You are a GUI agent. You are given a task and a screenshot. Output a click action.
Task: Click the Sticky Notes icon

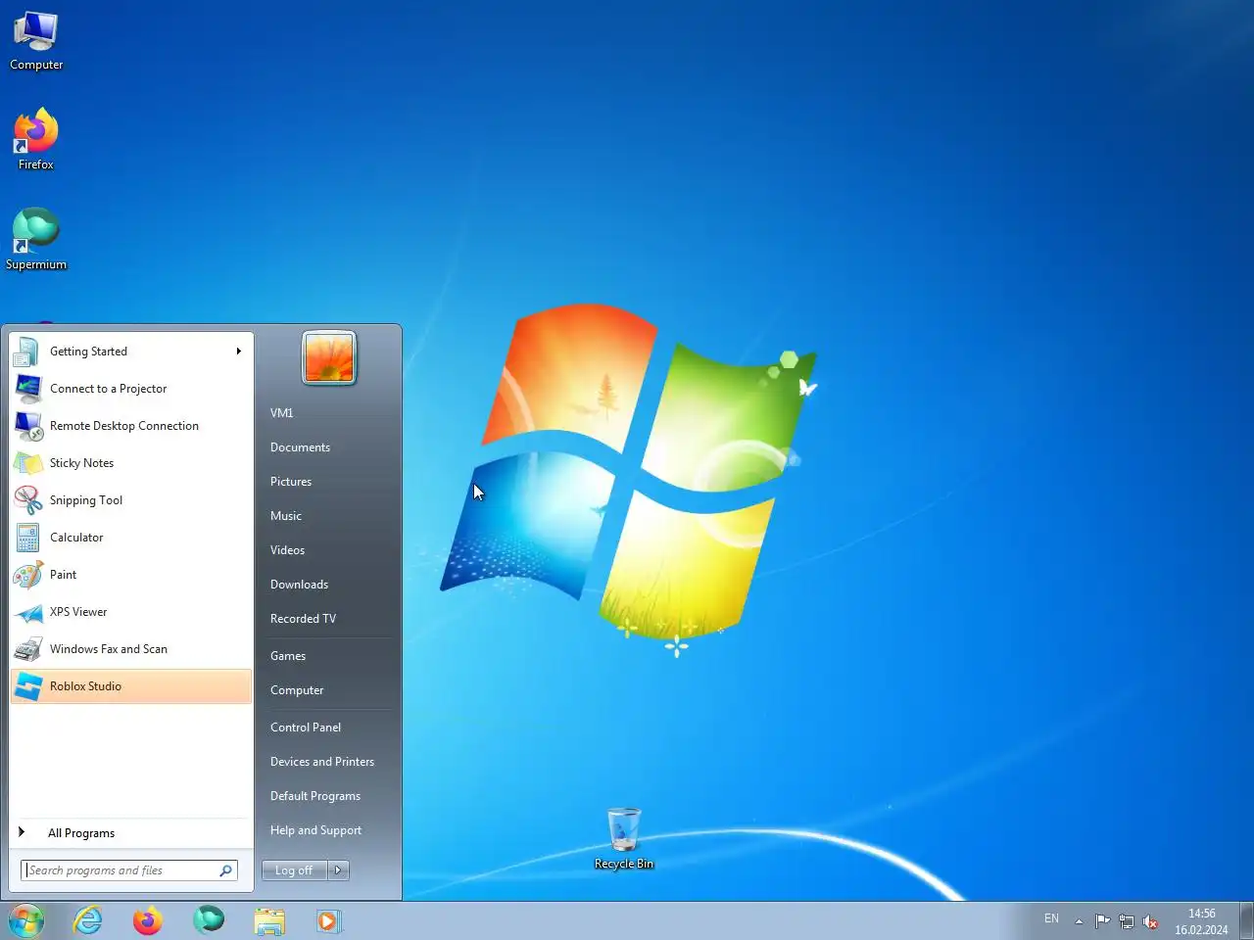pyautogui.click(x=28, y=463)
